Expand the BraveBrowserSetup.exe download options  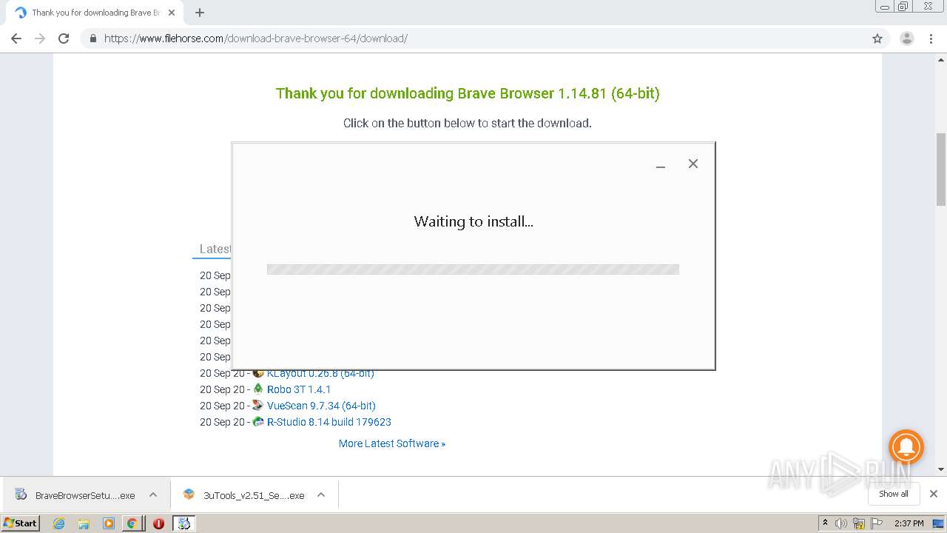(153, 495)
